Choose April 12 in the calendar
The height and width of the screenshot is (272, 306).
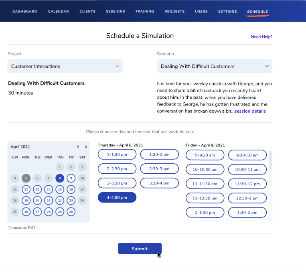pos(26,189)
